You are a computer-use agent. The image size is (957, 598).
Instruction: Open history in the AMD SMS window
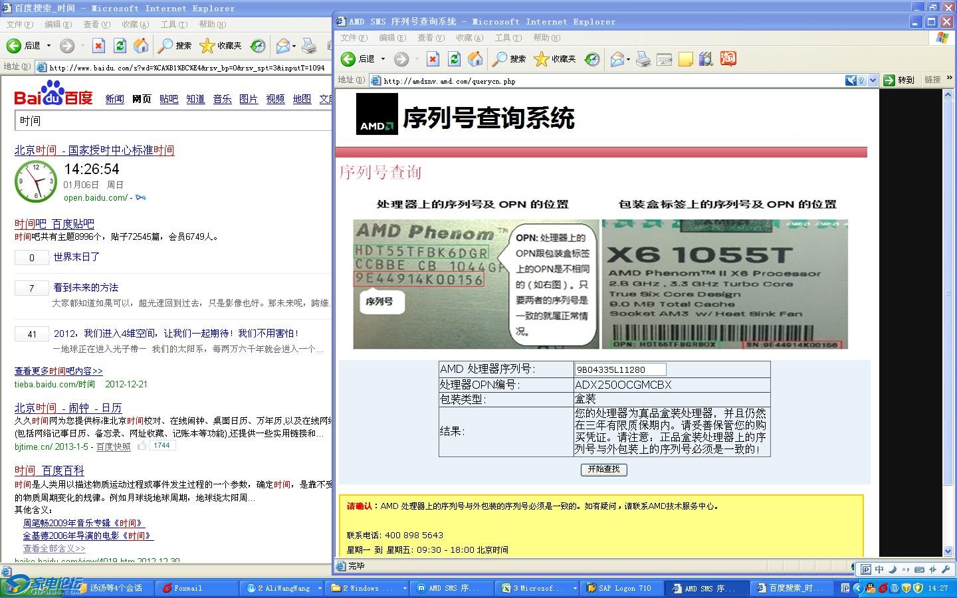coord(591,59)
